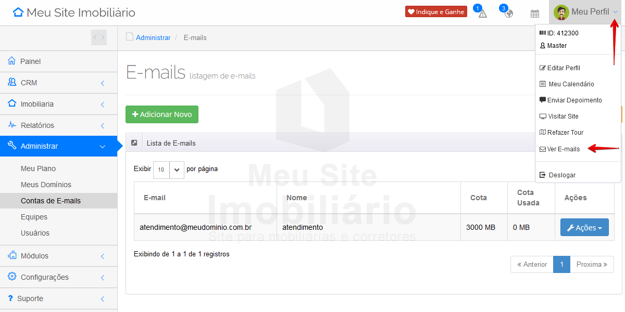This screenshot has width=625, height=312.
Task: Click the sidebar collapse arrows toggle
Action: 99,37
